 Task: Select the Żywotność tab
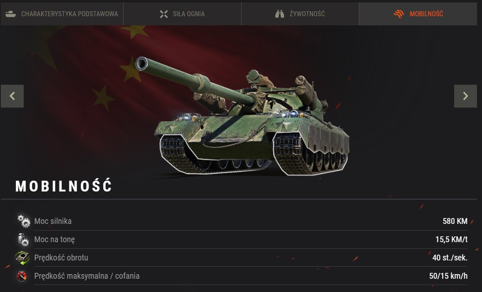pyautogui.click(x=300, y=14)
